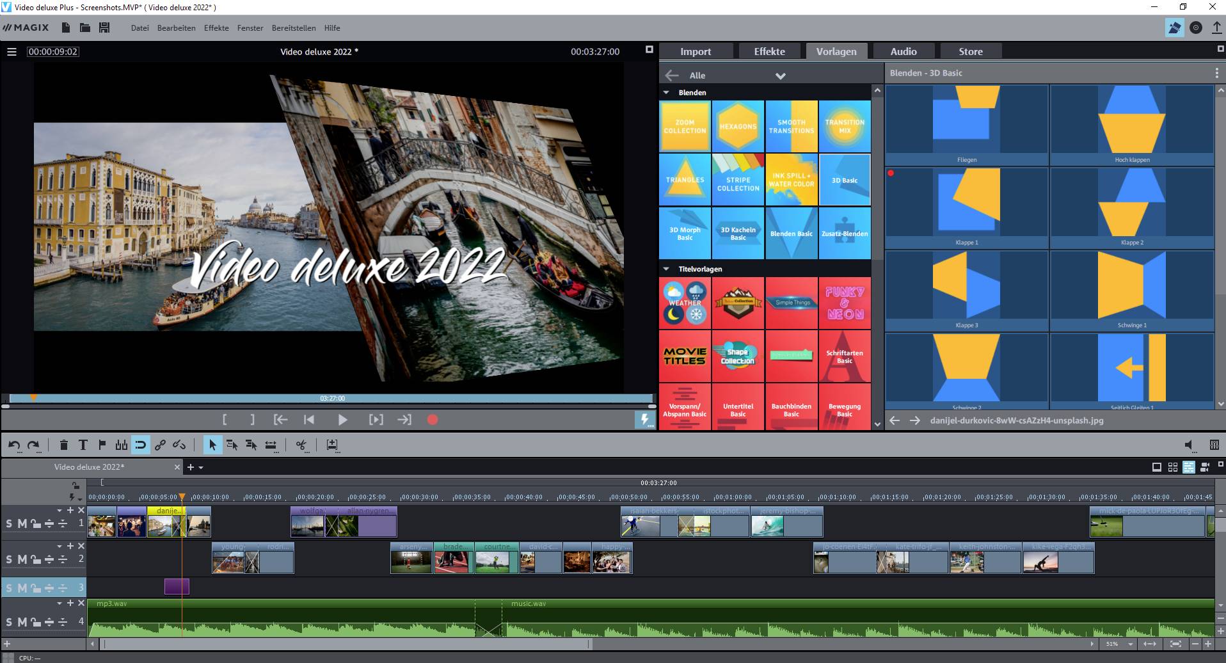This screenshot has width=1226, height=663.
Task: Open project with the folder icon
Action: coord(84,28)
